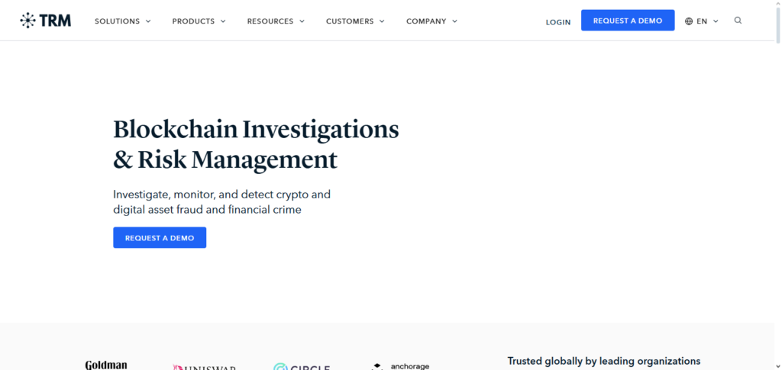Expand the Products chevron arrow

point(223,21)
